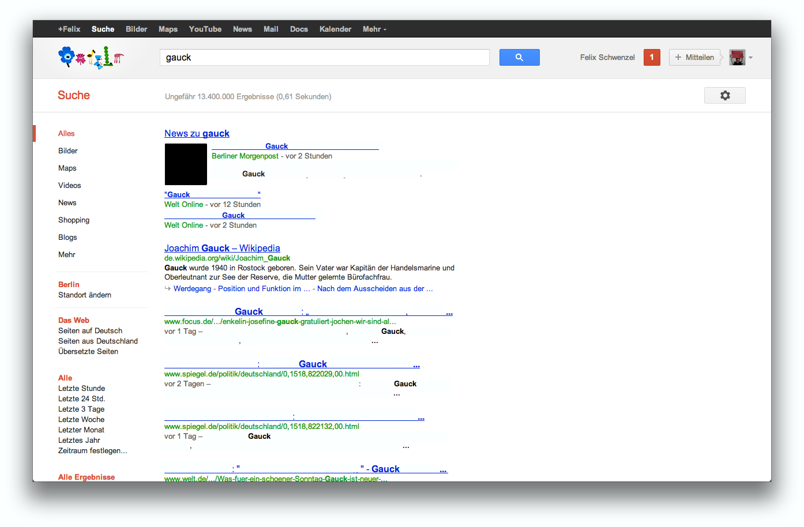Image resolution: width=804 pixels, height=527 pixels.
Task: Click the Mitteilen share button
Action: (x=694, y=57)
